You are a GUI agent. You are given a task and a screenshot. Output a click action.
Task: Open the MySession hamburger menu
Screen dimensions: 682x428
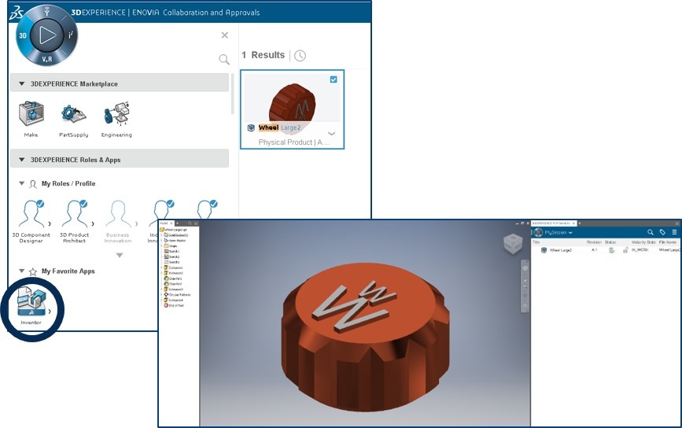tap(675, 232)
